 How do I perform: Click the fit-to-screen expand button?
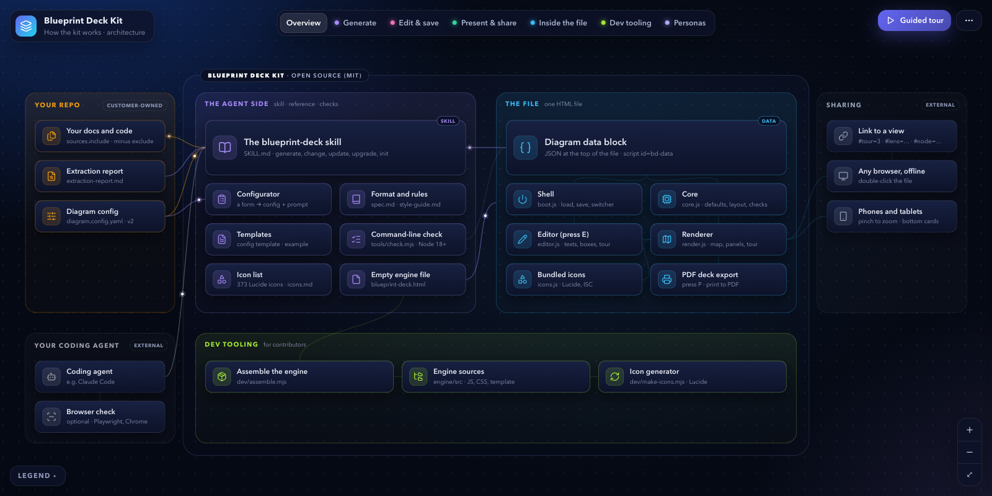[x=970, y=474]
